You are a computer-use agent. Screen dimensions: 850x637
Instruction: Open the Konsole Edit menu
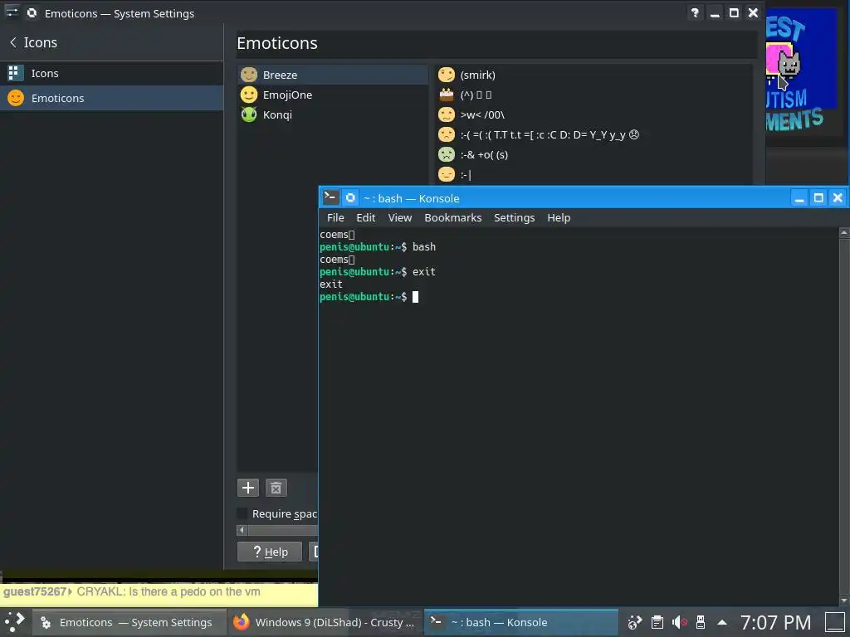pyautogui.click(x=365, y=218)
